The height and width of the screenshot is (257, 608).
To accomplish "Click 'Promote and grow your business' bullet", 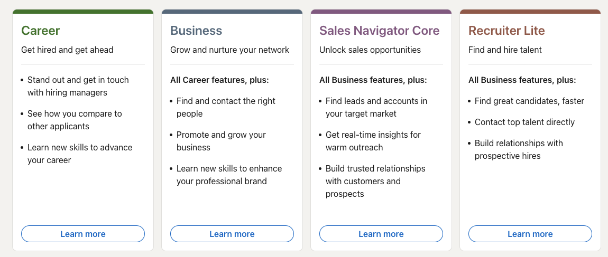I will [x=221, y=141].
